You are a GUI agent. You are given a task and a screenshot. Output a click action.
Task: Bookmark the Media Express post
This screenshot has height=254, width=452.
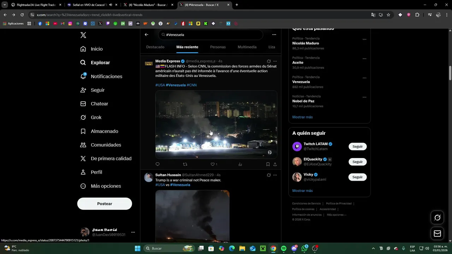(268, 164)
